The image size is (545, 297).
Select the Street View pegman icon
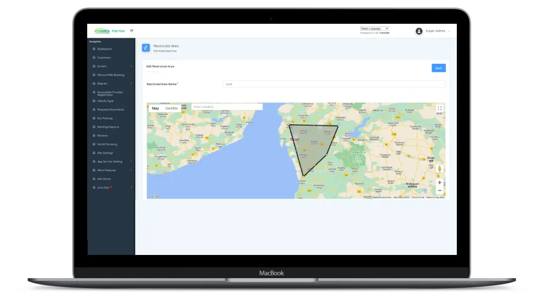(x=439, y=169)
